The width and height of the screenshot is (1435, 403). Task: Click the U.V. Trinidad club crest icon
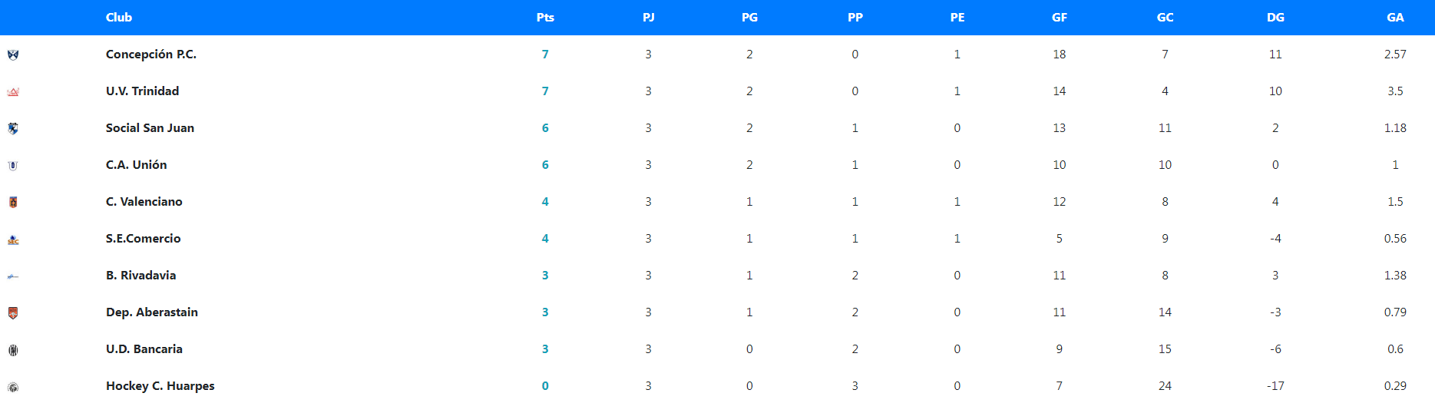(x=13, y=92)
